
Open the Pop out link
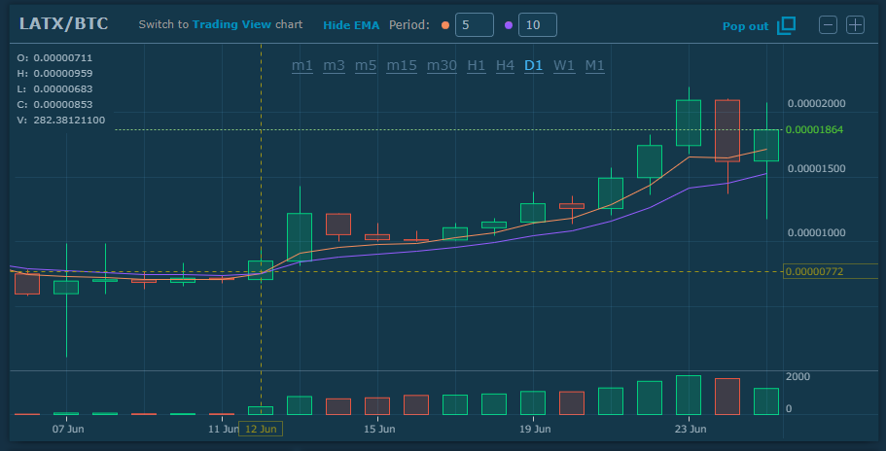(745, 26)
